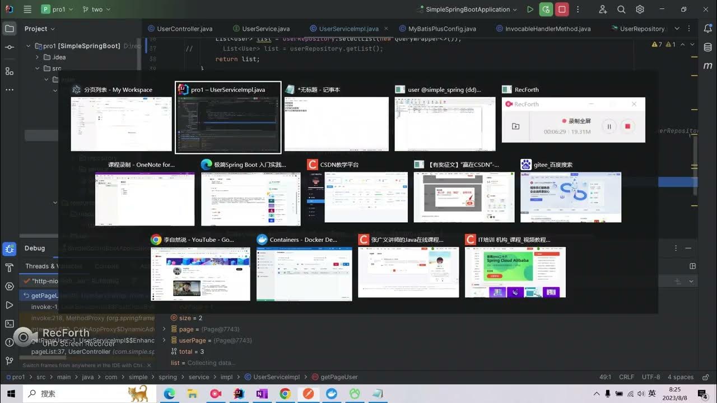717x403 pixels.
Task: Open Debug tool window sidebar icon
Action: [10, 249]
